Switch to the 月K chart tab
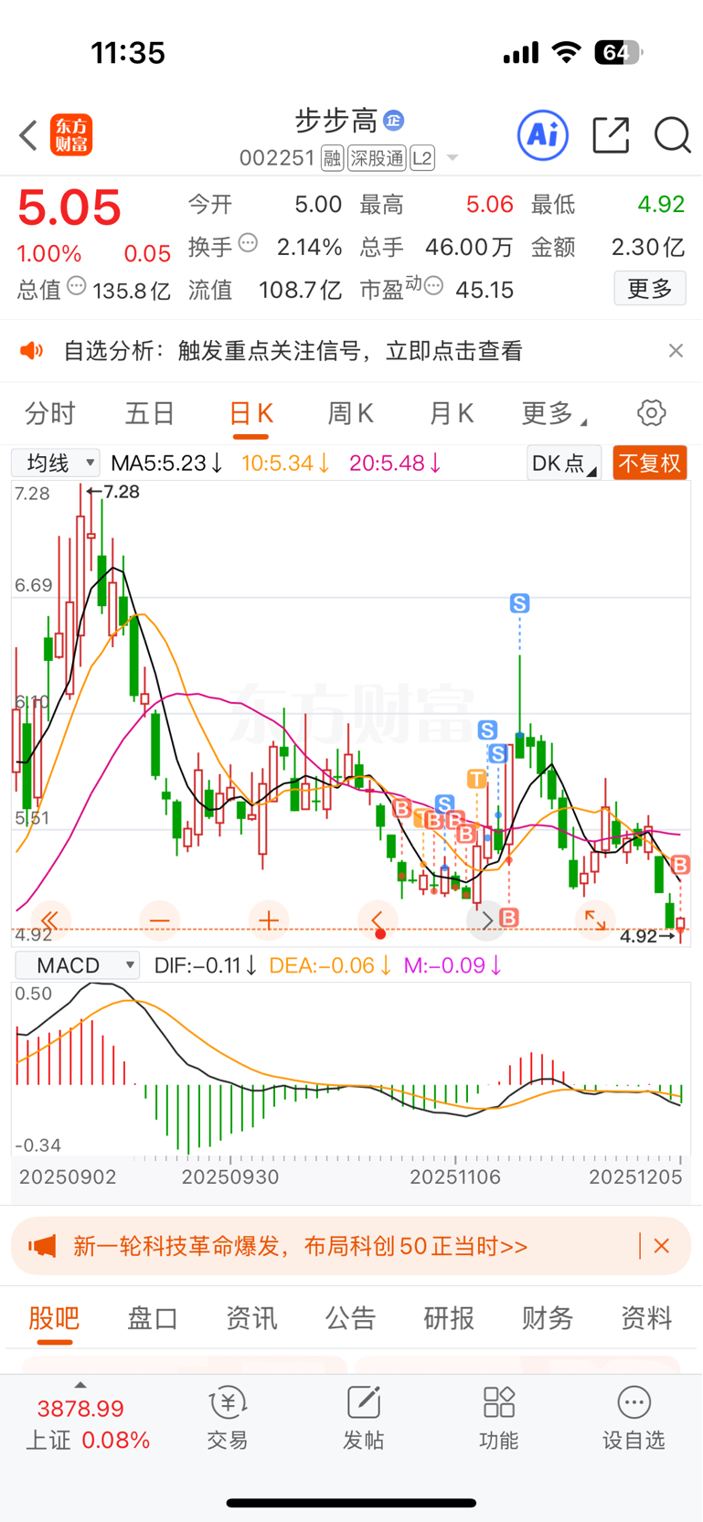 pyautogui.click(x=452, y=414)
